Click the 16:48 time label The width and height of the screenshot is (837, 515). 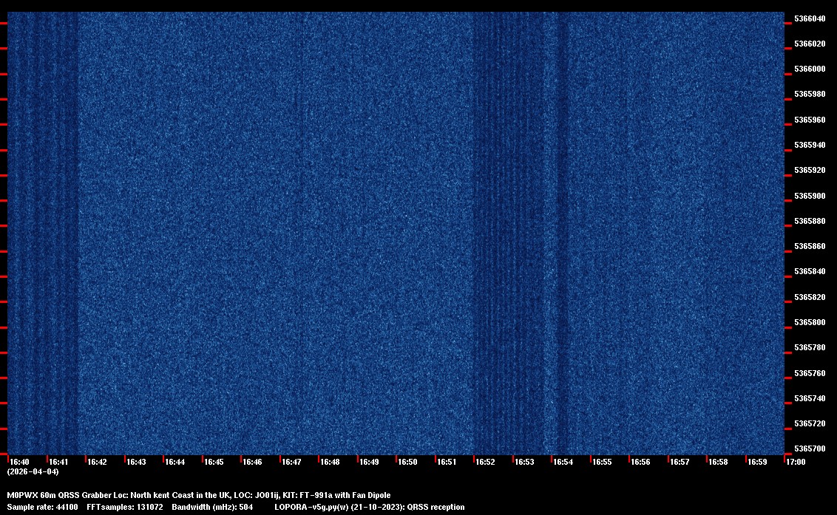click(330, 462)
